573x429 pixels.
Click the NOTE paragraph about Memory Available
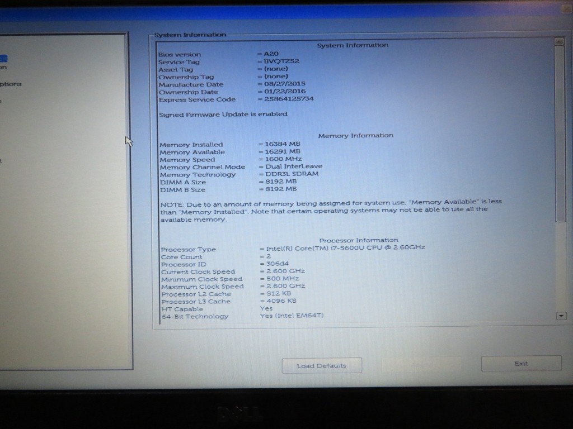pos(331,211)
